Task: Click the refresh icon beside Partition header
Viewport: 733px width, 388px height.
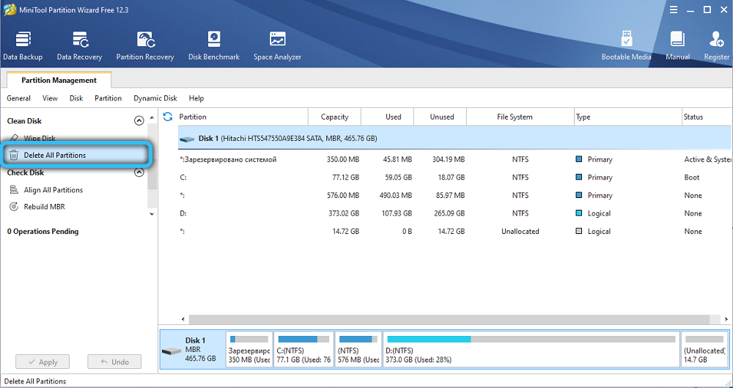Action: click(x=168, y=117)
